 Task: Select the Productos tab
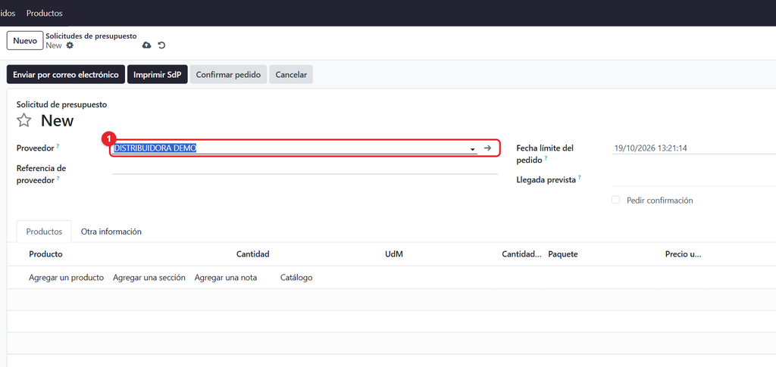point(44,231)
